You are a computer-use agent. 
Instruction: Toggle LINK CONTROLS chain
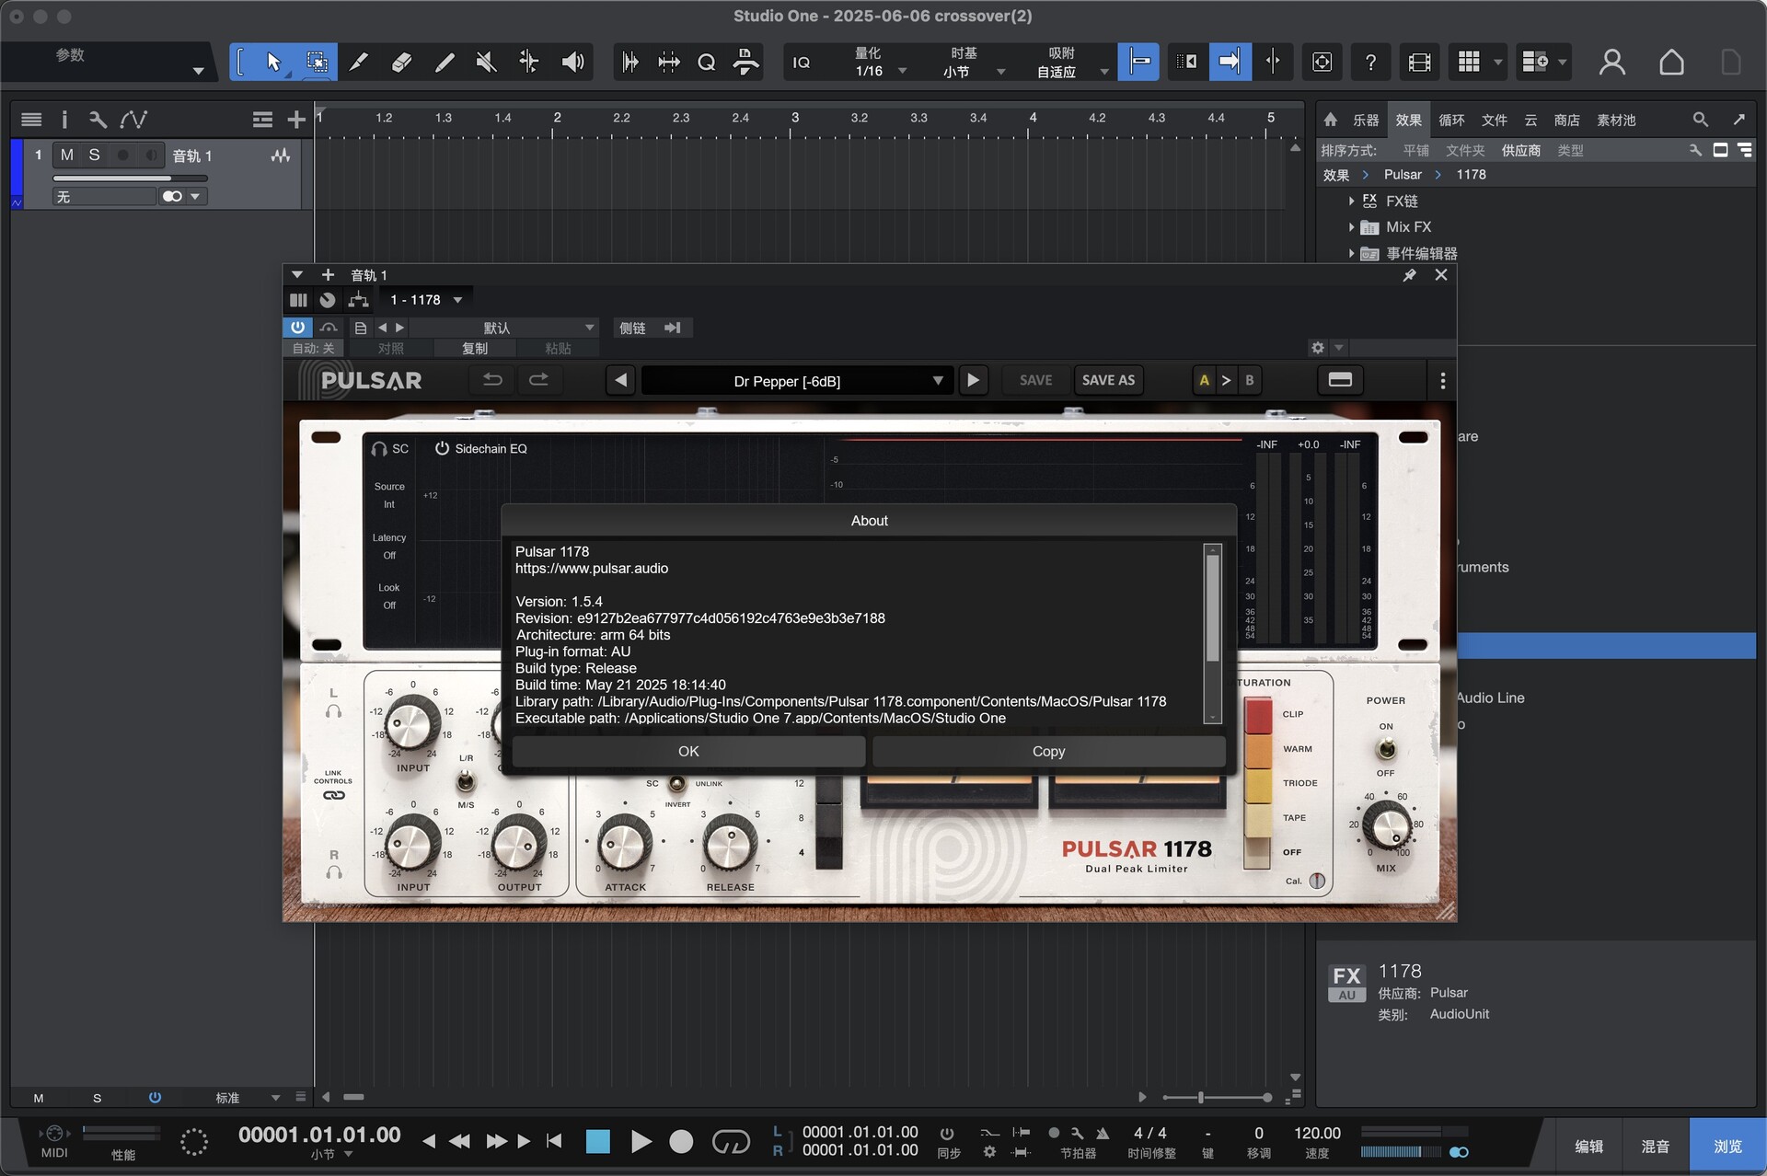pos(333,795)
